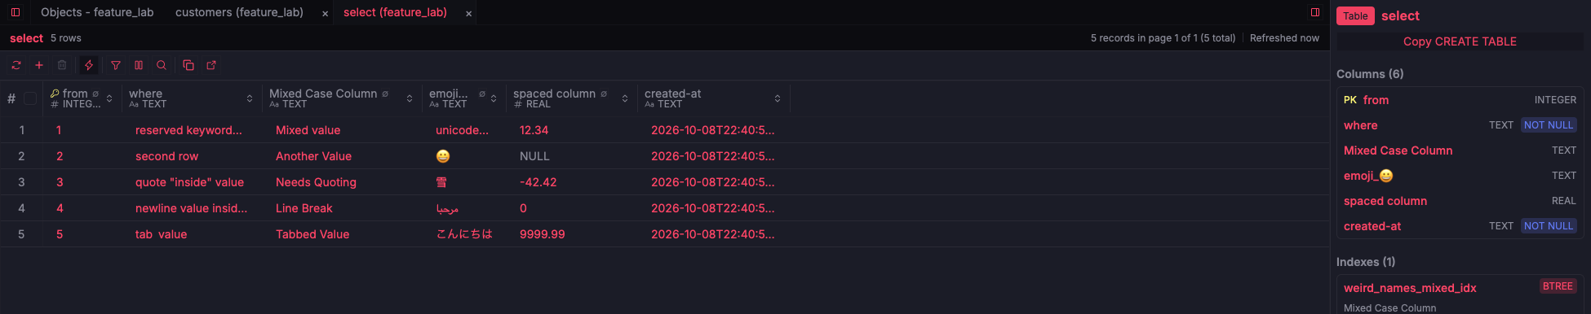Open sort arrows on where column

[x=250, y=98]
